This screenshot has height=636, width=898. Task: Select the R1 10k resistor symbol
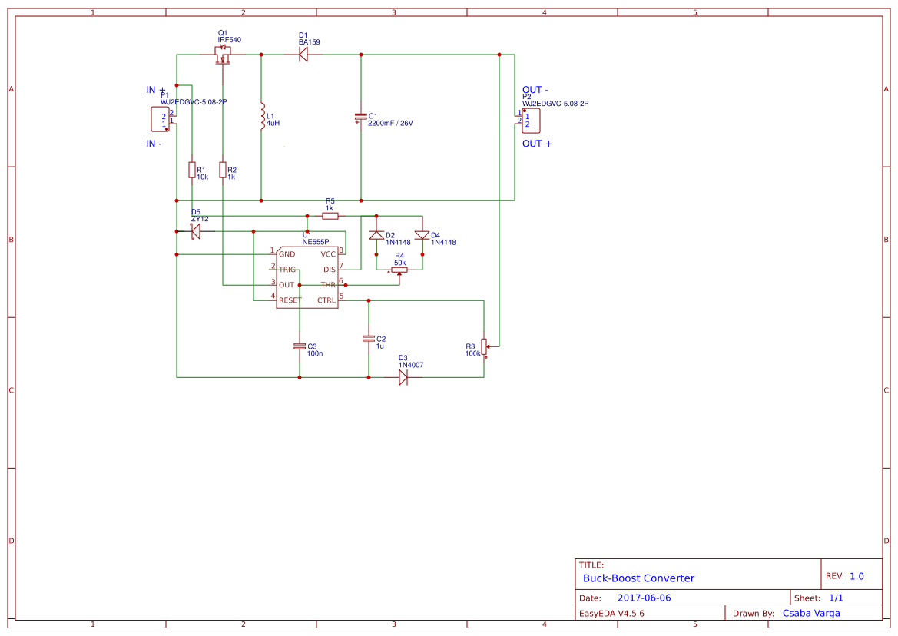pos(192,171)
